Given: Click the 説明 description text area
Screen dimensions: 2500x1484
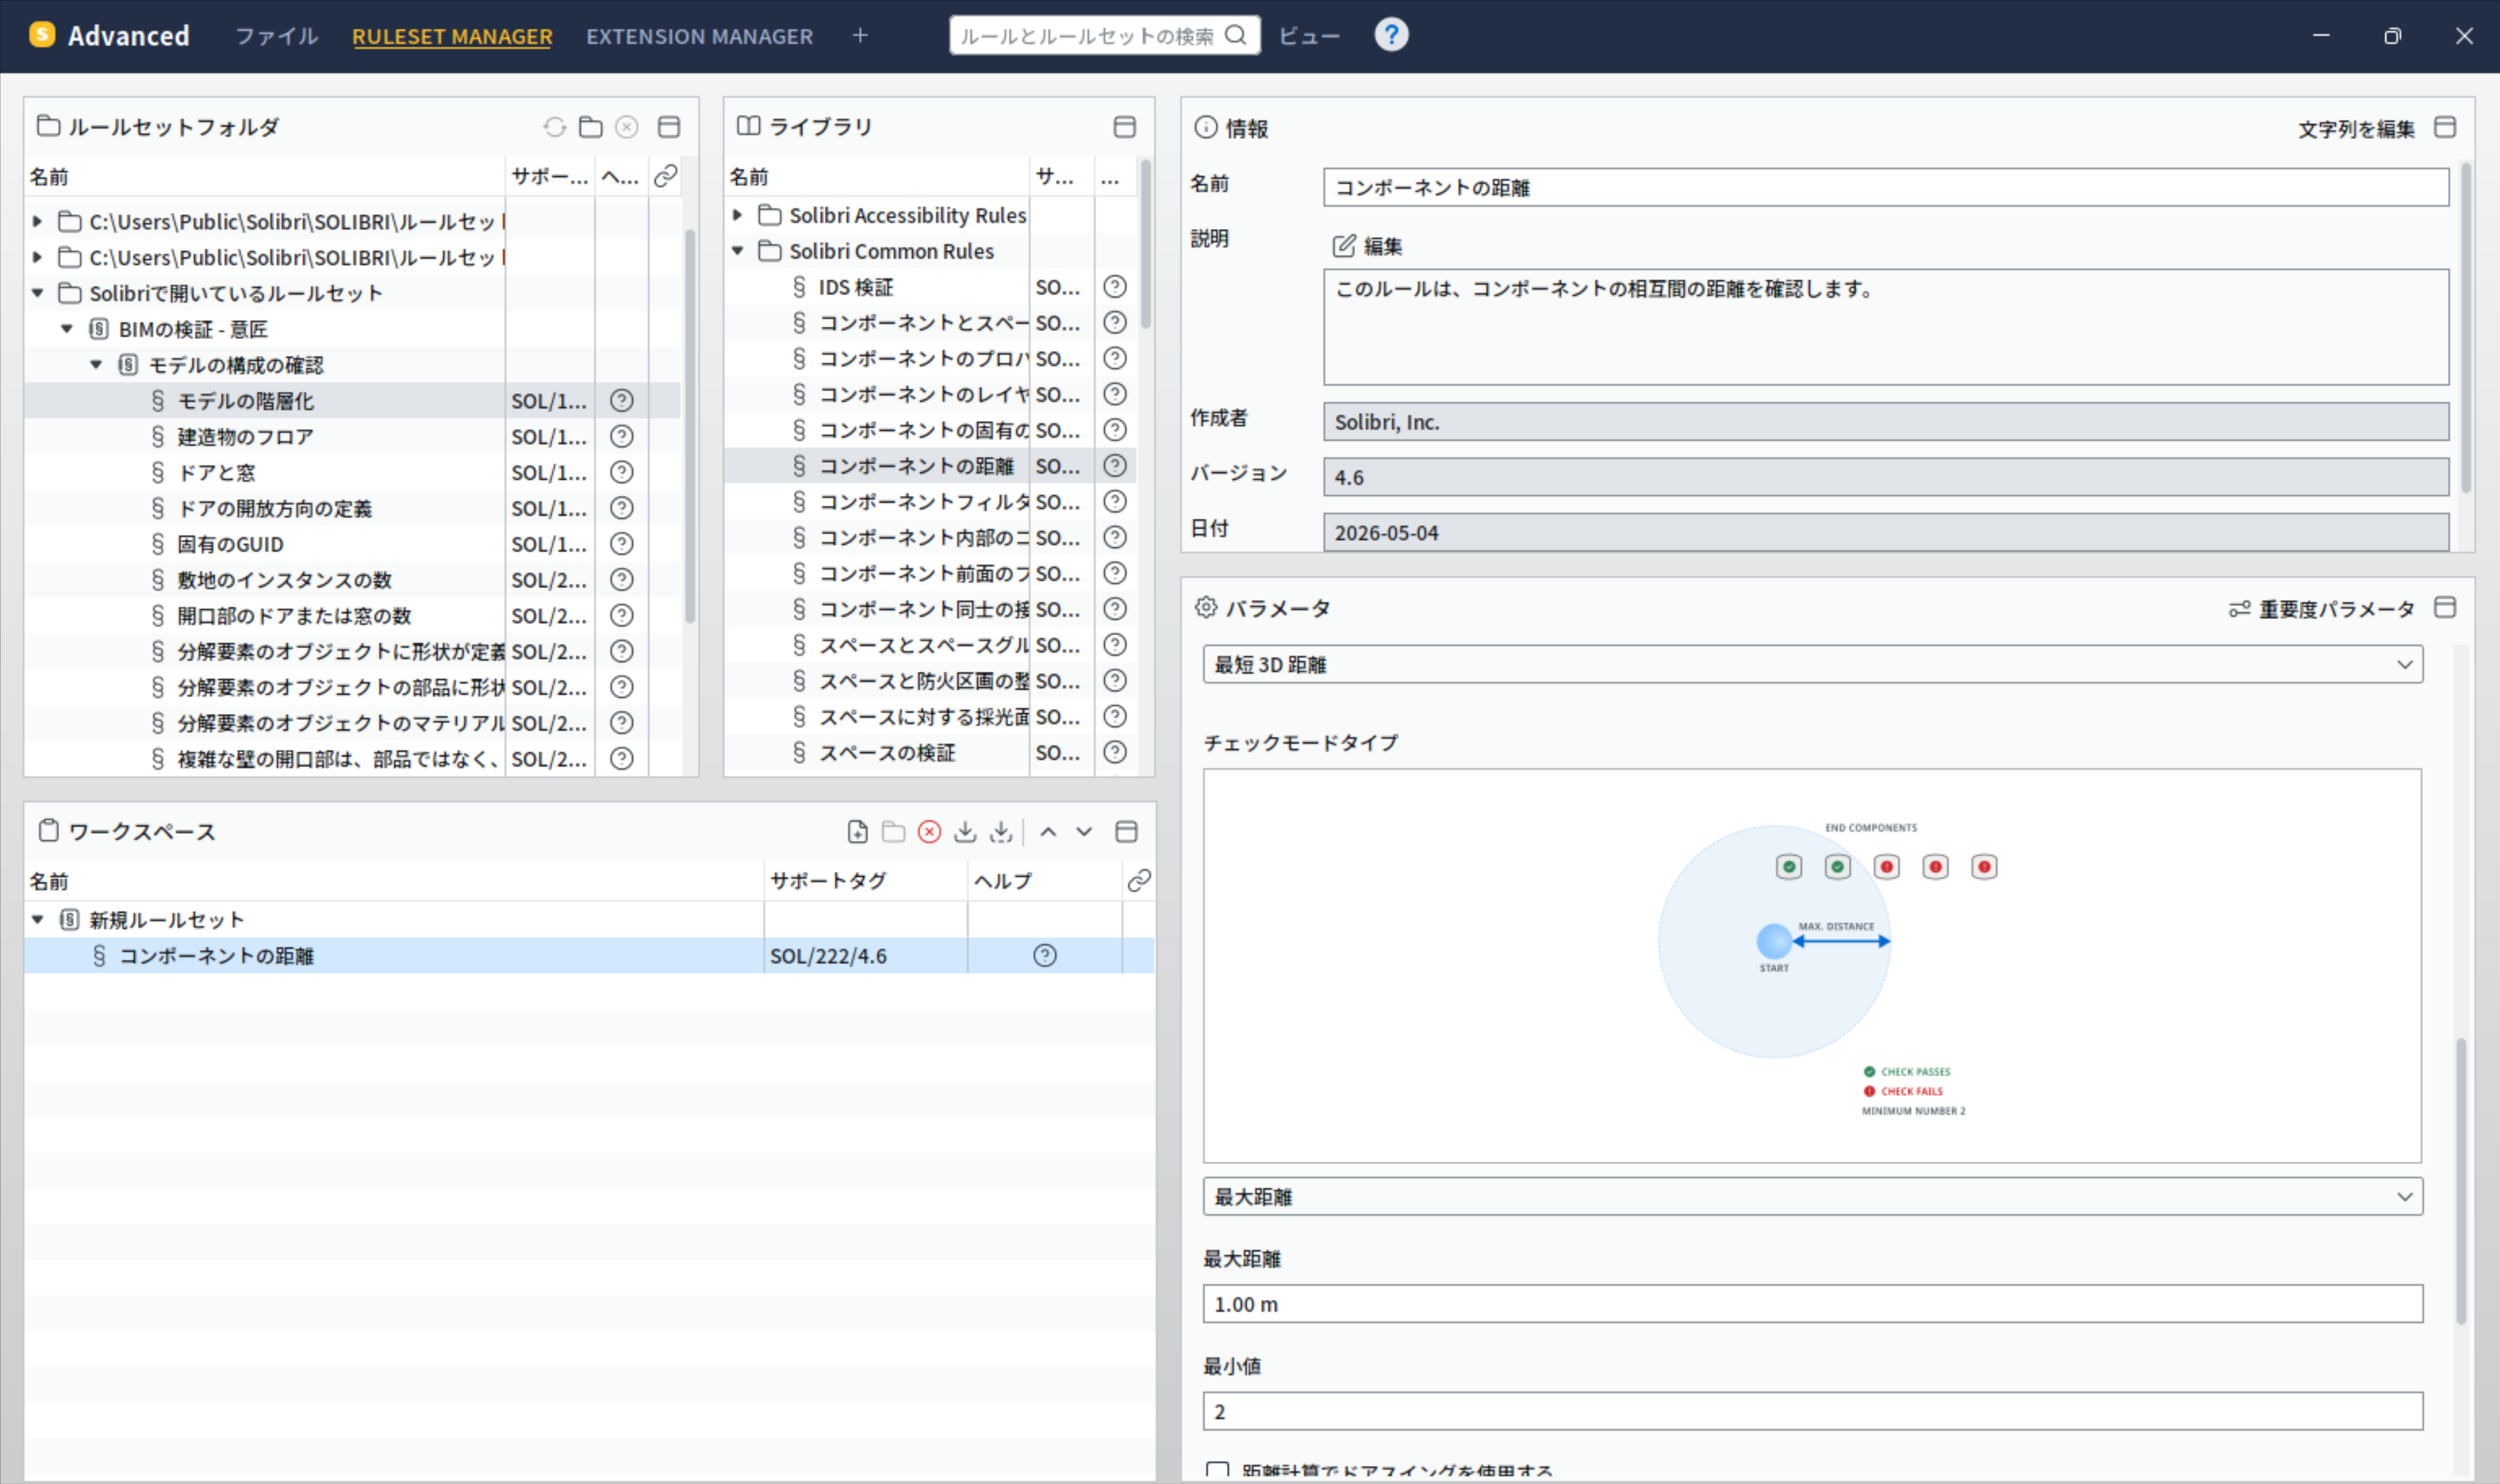Looking at the screenshot, I should pyautogui.click(x=1886, y=327).
